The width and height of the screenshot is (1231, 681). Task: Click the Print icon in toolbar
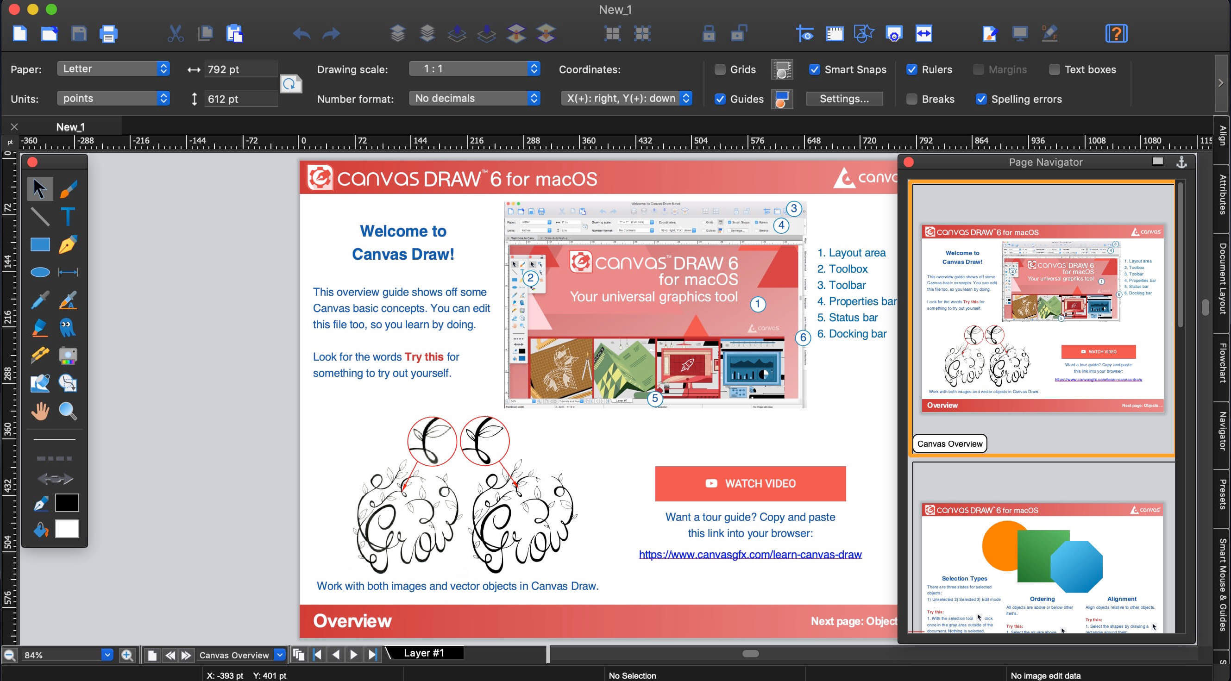click(108, 34)
